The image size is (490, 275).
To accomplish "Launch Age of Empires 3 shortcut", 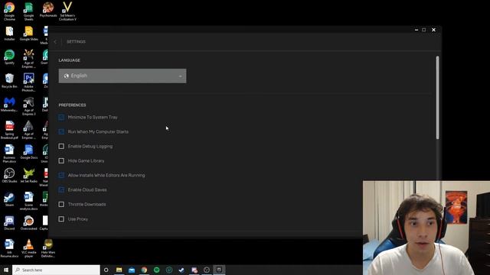I will (x=29, y=106).
